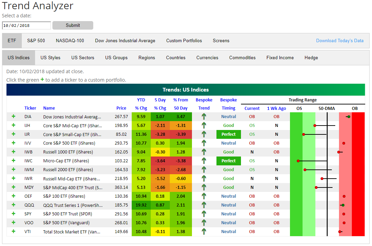
Task: Click the green plus next to IJR
Action: coord(14,134)
